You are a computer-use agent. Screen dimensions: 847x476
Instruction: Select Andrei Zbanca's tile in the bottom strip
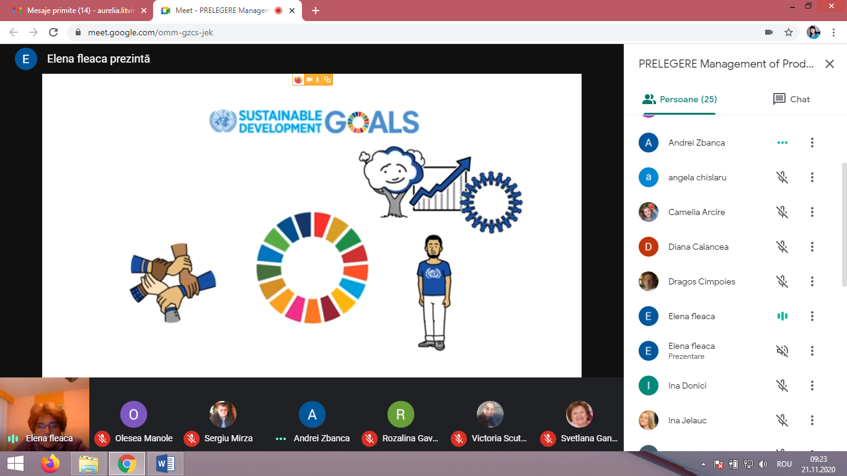313,414
